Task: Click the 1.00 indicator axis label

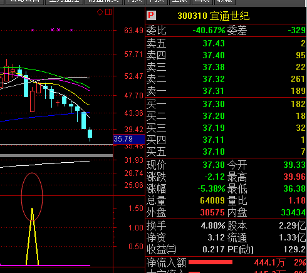Action: pos(136,228)
